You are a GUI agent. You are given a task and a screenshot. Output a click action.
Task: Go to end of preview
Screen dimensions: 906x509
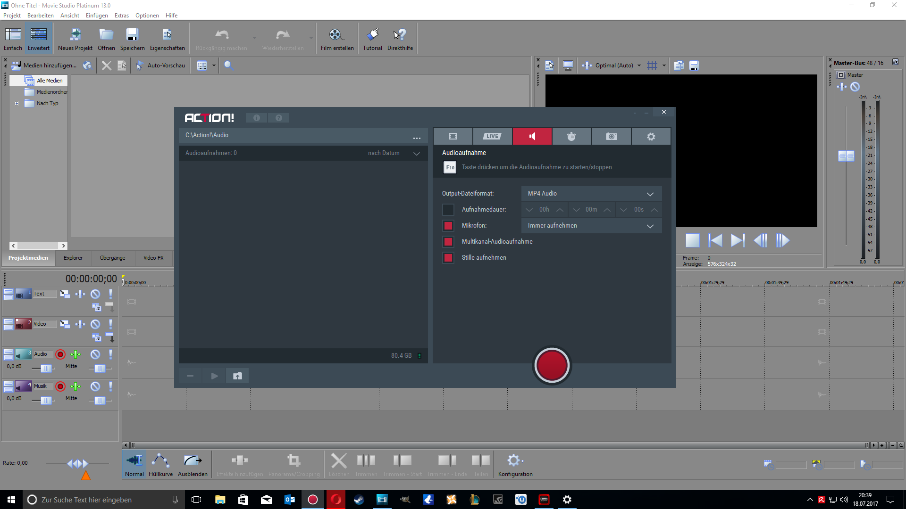pyautogui.click(x=738, y=240)
